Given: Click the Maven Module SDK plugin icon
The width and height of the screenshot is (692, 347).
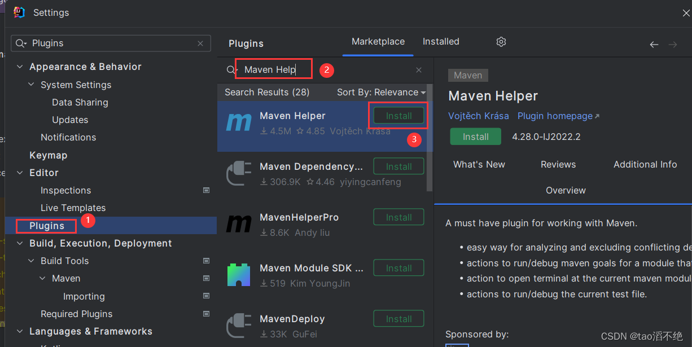Looking at the screenshot, I should click(238, 275).
